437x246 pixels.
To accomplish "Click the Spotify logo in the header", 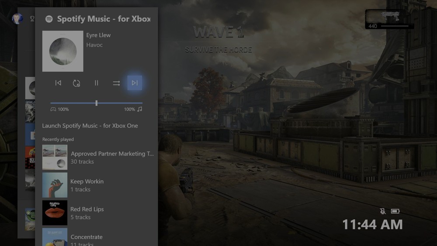I will click(x=49, y=19).
